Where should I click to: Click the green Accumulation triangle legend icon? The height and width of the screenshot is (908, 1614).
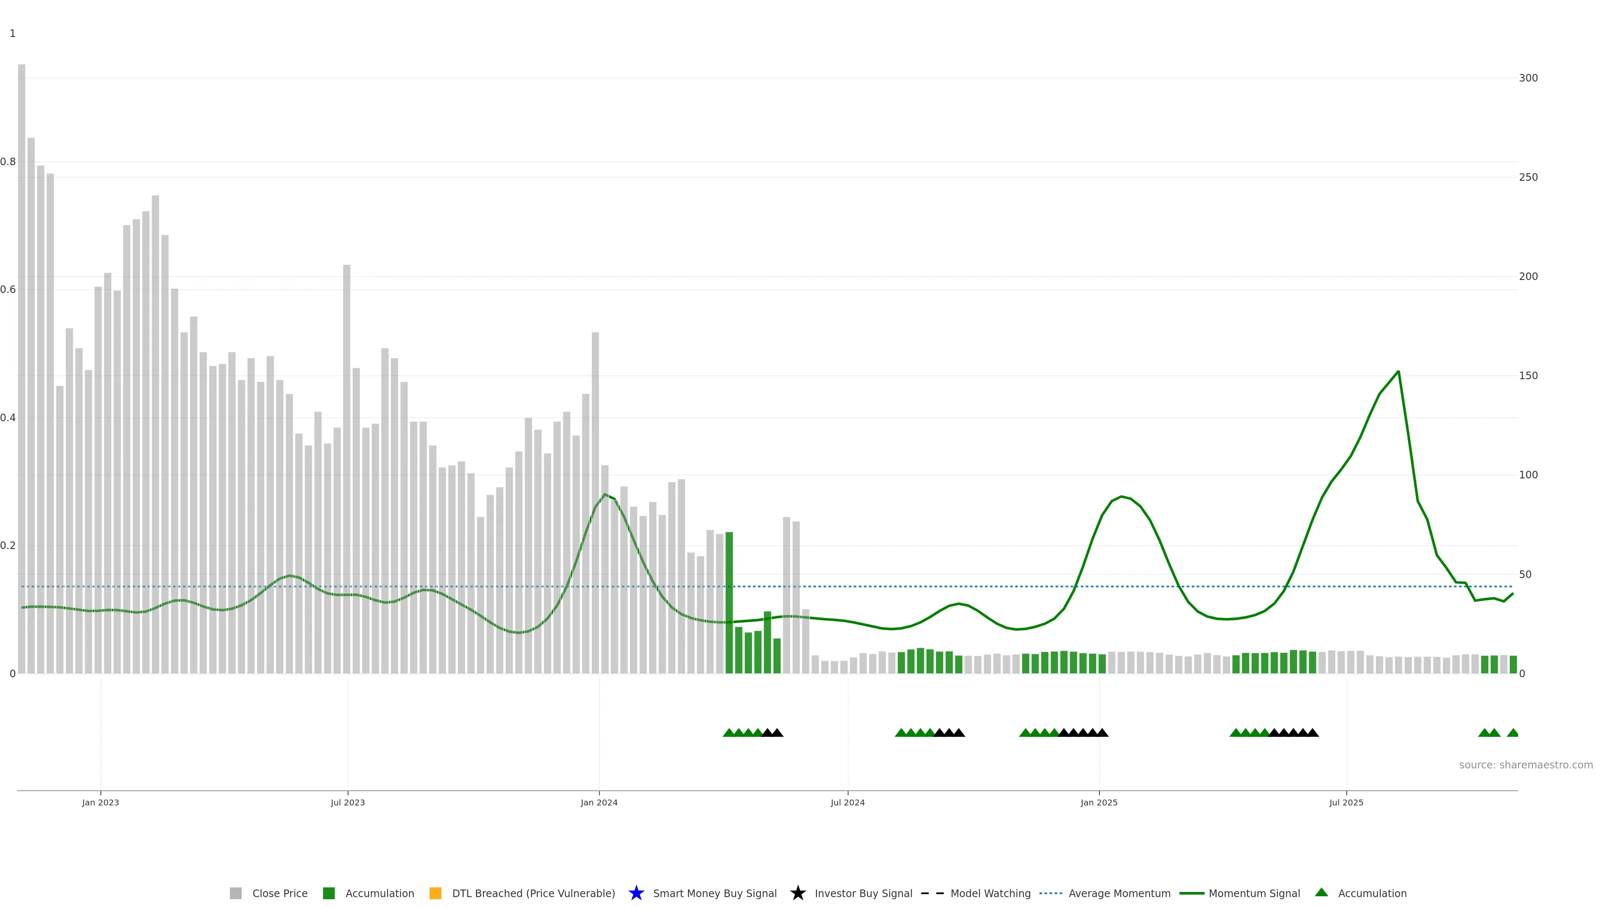coord(1321,892)
